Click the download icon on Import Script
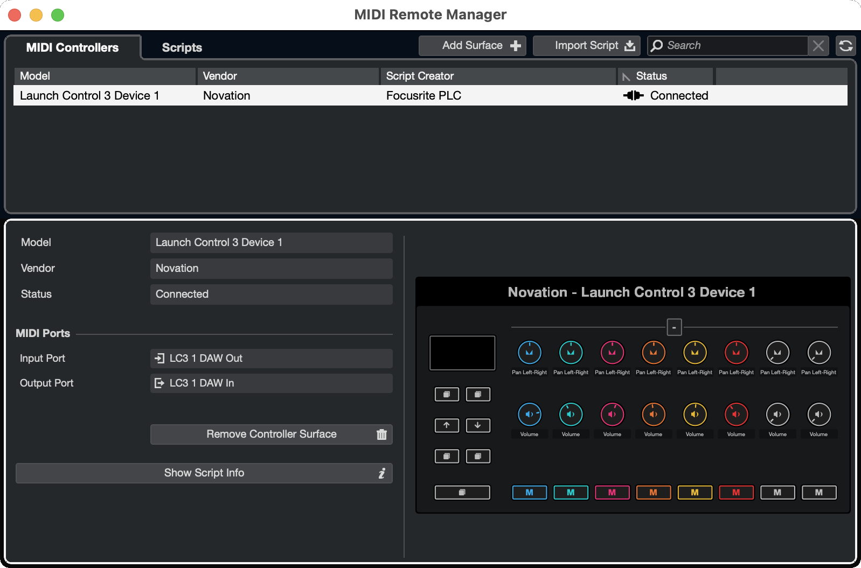 [630, 46]
